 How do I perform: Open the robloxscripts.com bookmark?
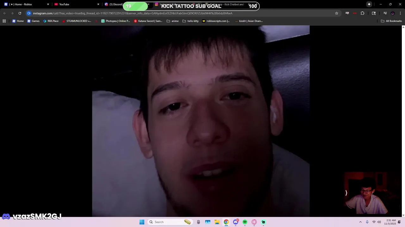coord(216,21)
